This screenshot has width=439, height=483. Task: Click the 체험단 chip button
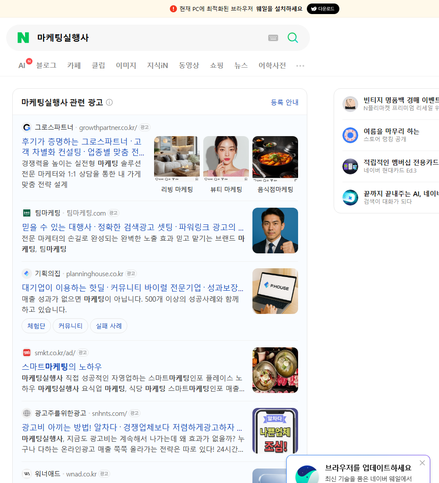pos(36,326)
